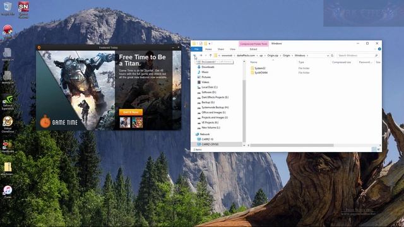The height and width of the screenshot is (227, 404).
Task: Open the File ribbon tab
Action: [x=196, y=49]
